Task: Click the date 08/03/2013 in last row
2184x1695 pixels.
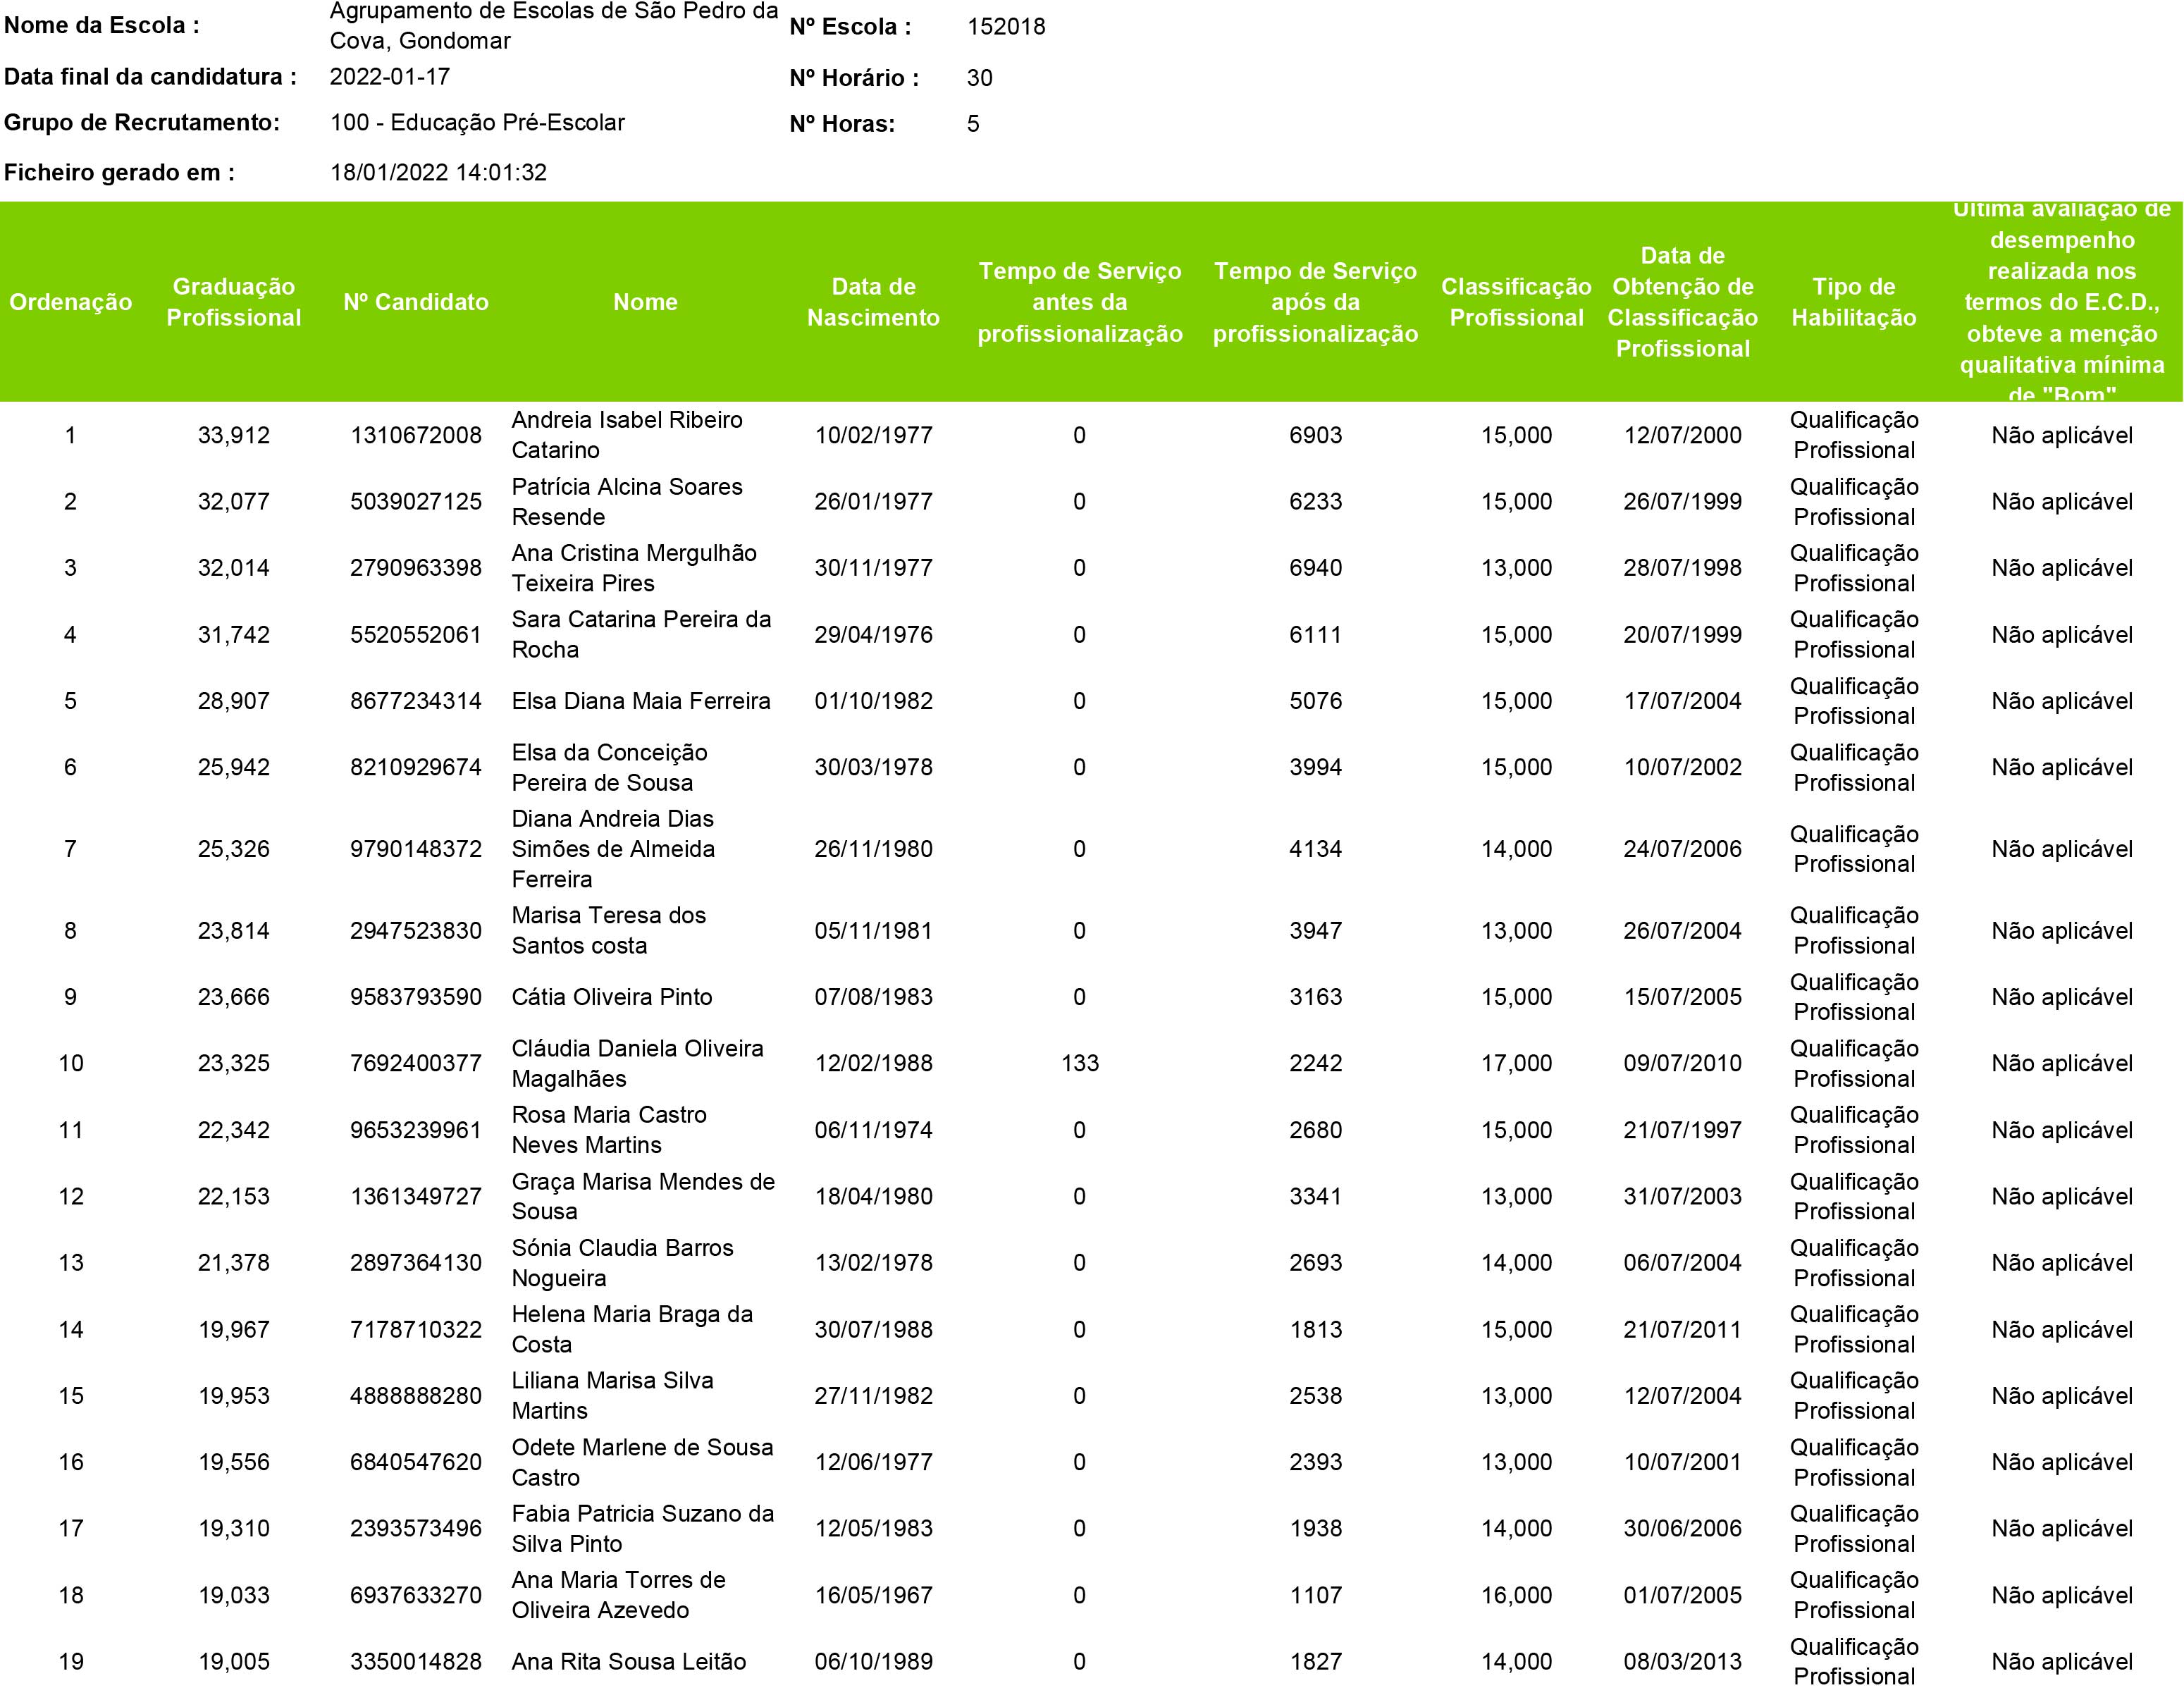Action: pyautogui.click(x=1682, y=1661)
